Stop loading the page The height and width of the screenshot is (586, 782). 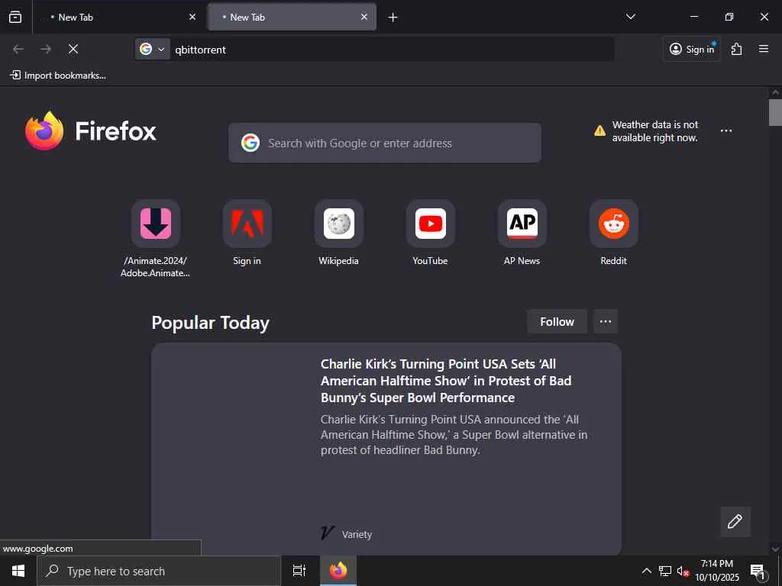pos(73,49)
